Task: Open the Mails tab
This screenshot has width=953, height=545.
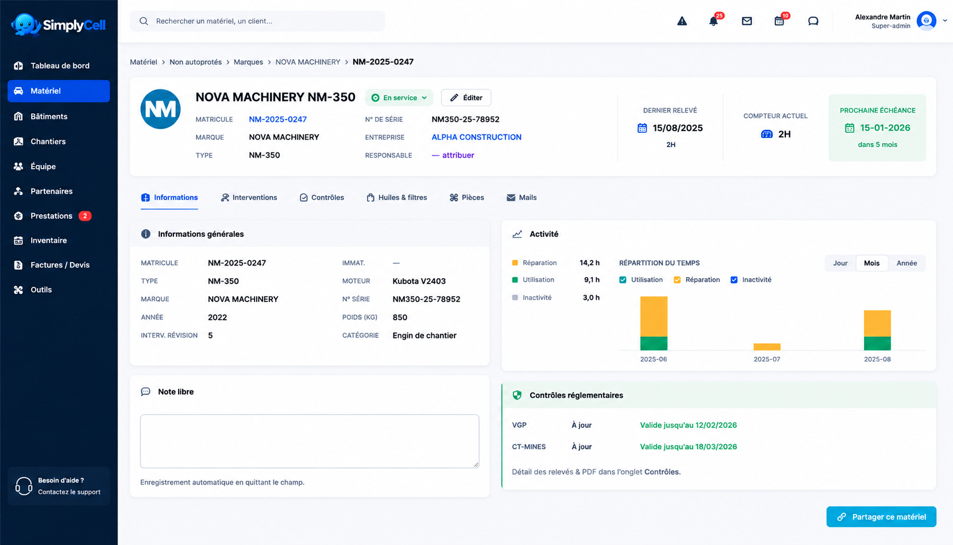Action: point(522,197)
